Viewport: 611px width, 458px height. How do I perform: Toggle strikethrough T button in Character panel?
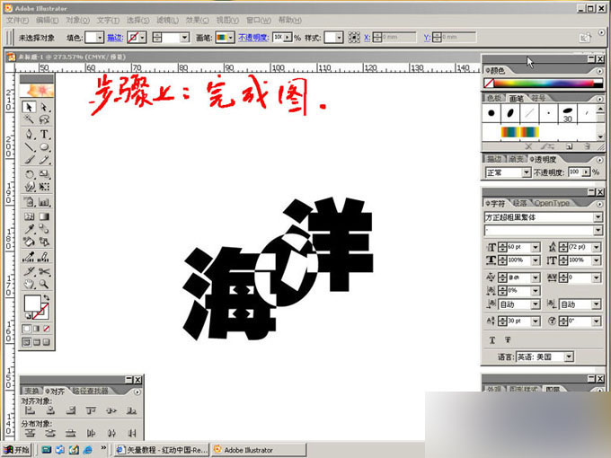coord(508,340)
